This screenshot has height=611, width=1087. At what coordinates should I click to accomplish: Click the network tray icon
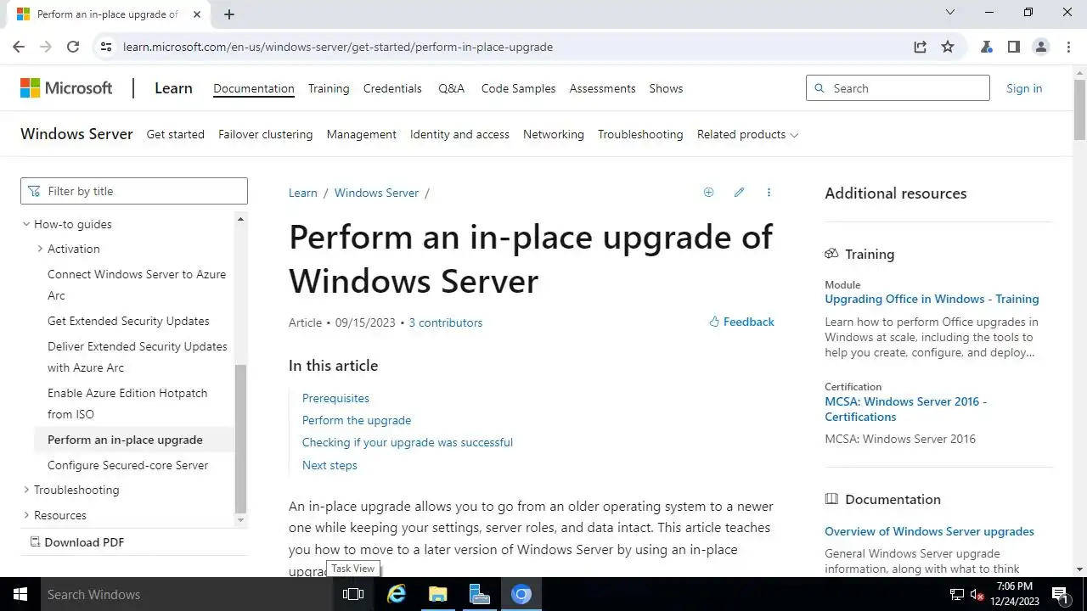point(957,594)
